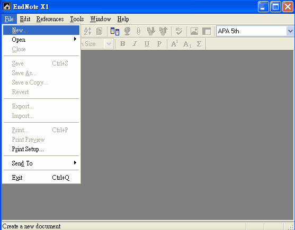
Task: Click the Save As... menu entry
Action: tap(41, 73)
